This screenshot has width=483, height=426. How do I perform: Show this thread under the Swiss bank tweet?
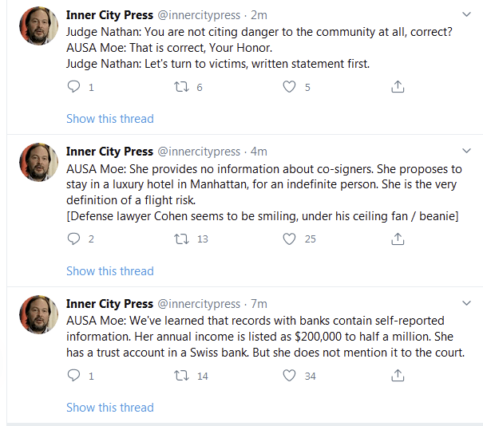click(x=110, y=408)
